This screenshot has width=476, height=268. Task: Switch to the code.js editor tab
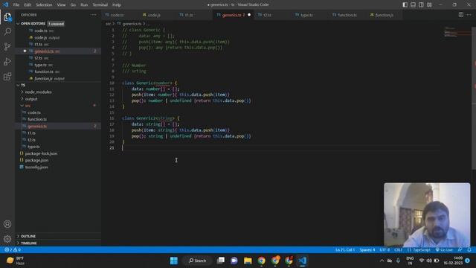(x=154, y=15)
